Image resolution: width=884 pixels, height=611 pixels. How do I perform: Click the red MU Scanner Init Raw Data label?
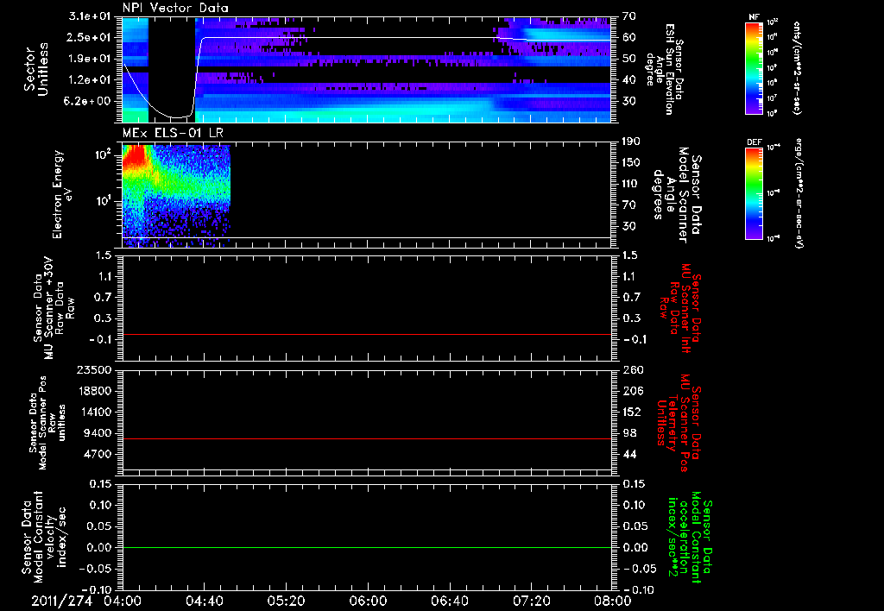[679, 308]
